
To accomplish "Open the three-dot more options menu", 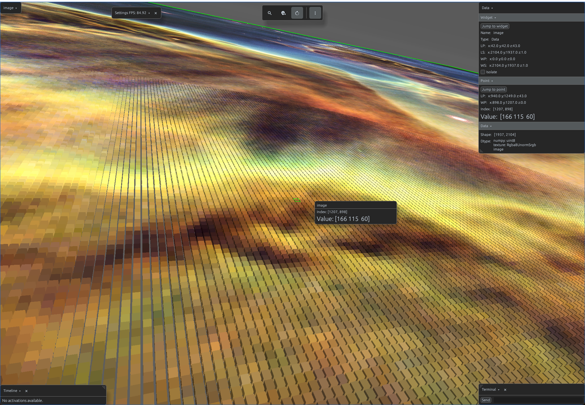I will coord(315,13).
